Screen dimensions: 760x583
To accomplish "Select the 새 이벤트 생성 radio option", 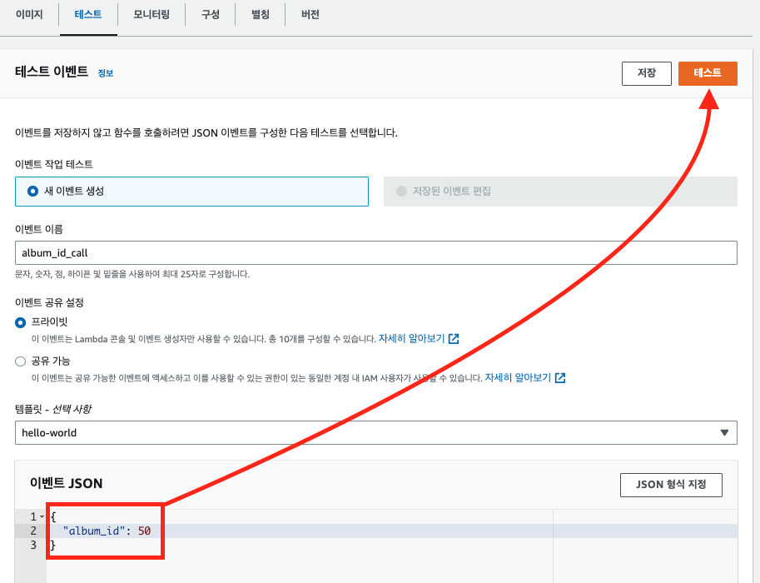I will pyautogui.click(x=33, y=191).
